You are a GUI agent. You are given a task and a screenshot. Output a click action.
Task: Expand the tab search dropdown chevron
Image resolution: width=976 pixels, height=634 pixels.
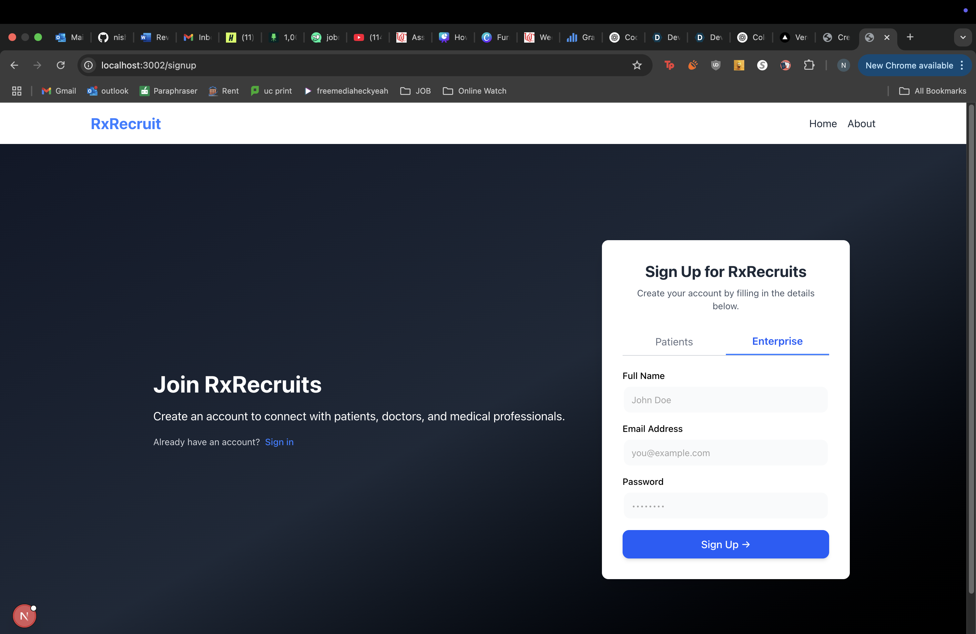pyautogui.click(x=962, y=37)
